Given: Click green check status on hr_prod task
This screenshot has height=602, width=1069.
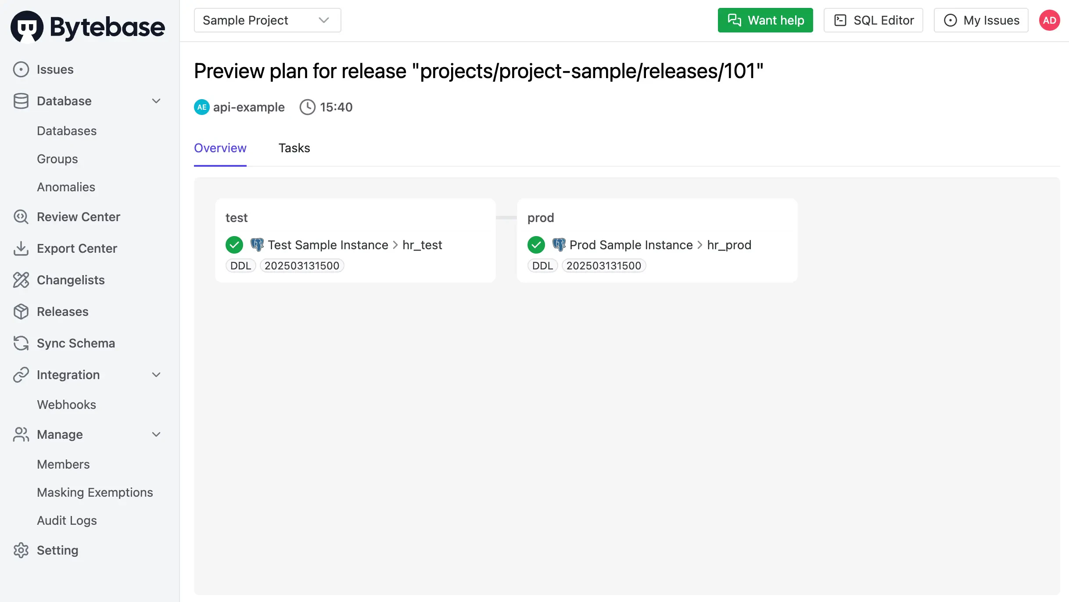Looking at the screenshot, I should pos(536,245).
